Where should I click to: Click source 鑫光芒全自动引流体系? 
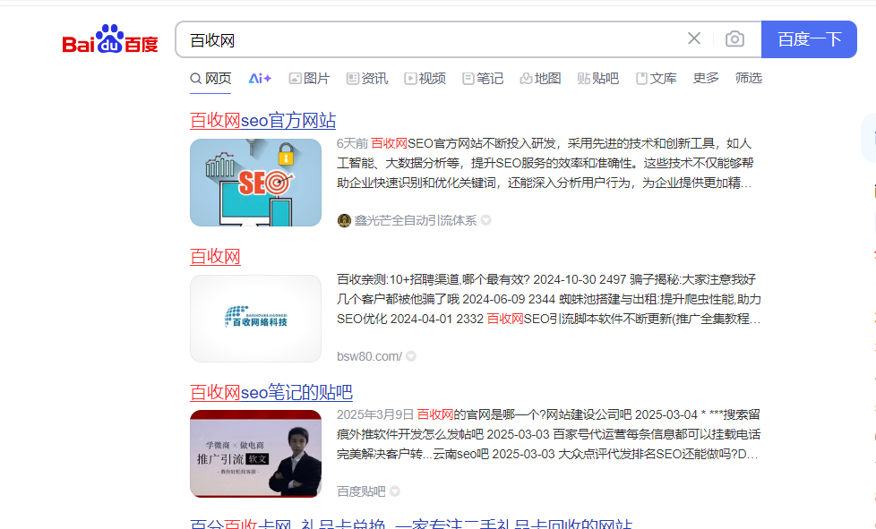click(415, 220)
